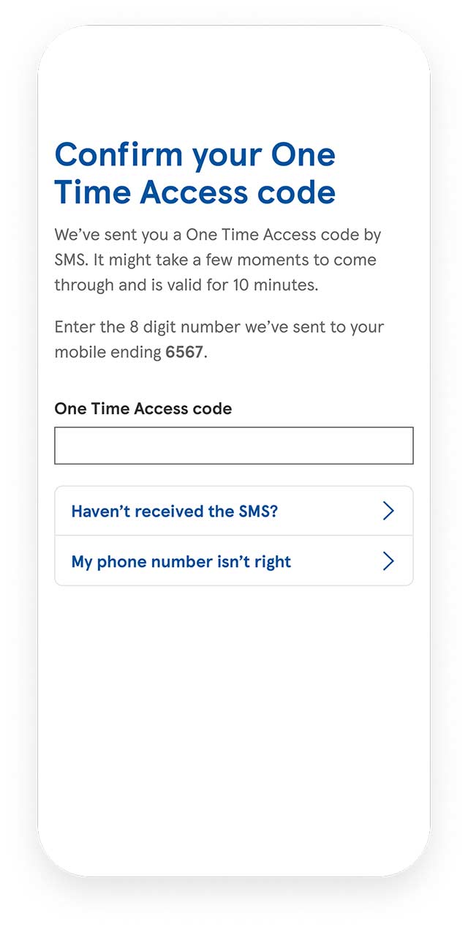Image resolution: width=468 pixels, height=927 pixels.
Task: Click the Enter the 8 digit number instruction
Action: (219, 339)
